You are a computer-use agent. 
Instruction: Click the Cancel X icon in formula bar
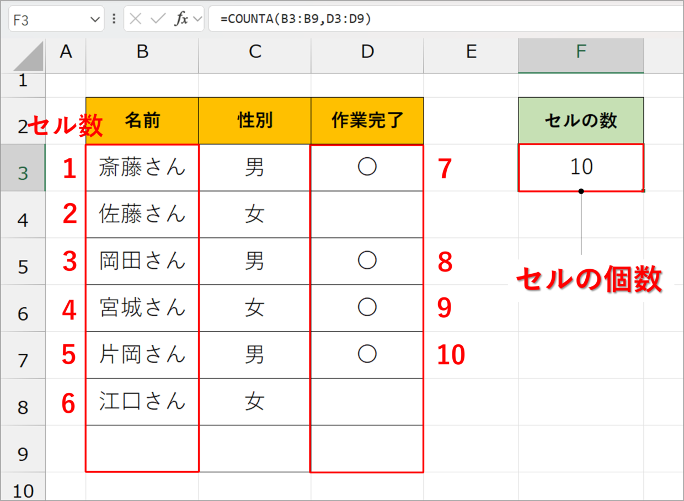(x=136, y=19)
